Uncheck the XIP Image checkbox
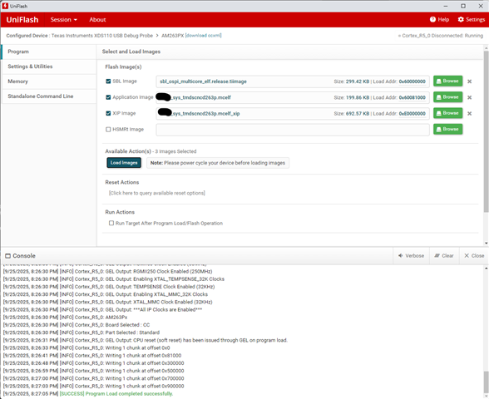 coord(108,113)
